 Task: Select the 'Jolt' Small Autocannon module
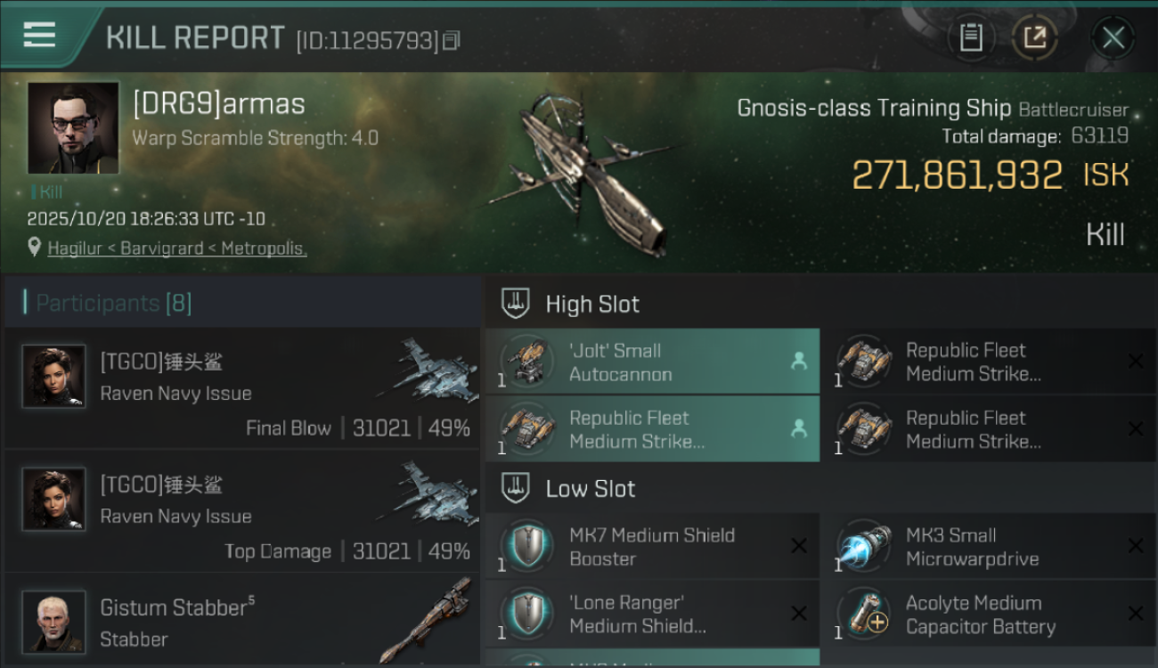pos(652,362)
